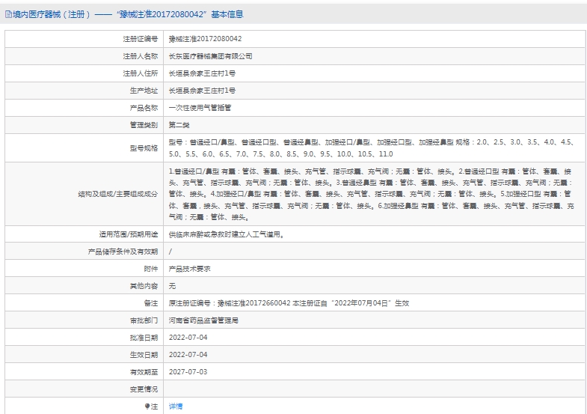
Task: Click the 产品储存条件及有效期 label
Action: pyautogui.click(x=123, y=252)
